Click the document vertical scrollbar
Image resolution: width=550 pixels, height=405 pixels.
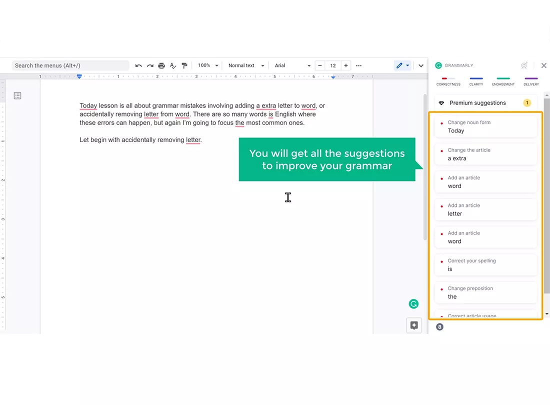pyautogui.click(x=425, y=167)
